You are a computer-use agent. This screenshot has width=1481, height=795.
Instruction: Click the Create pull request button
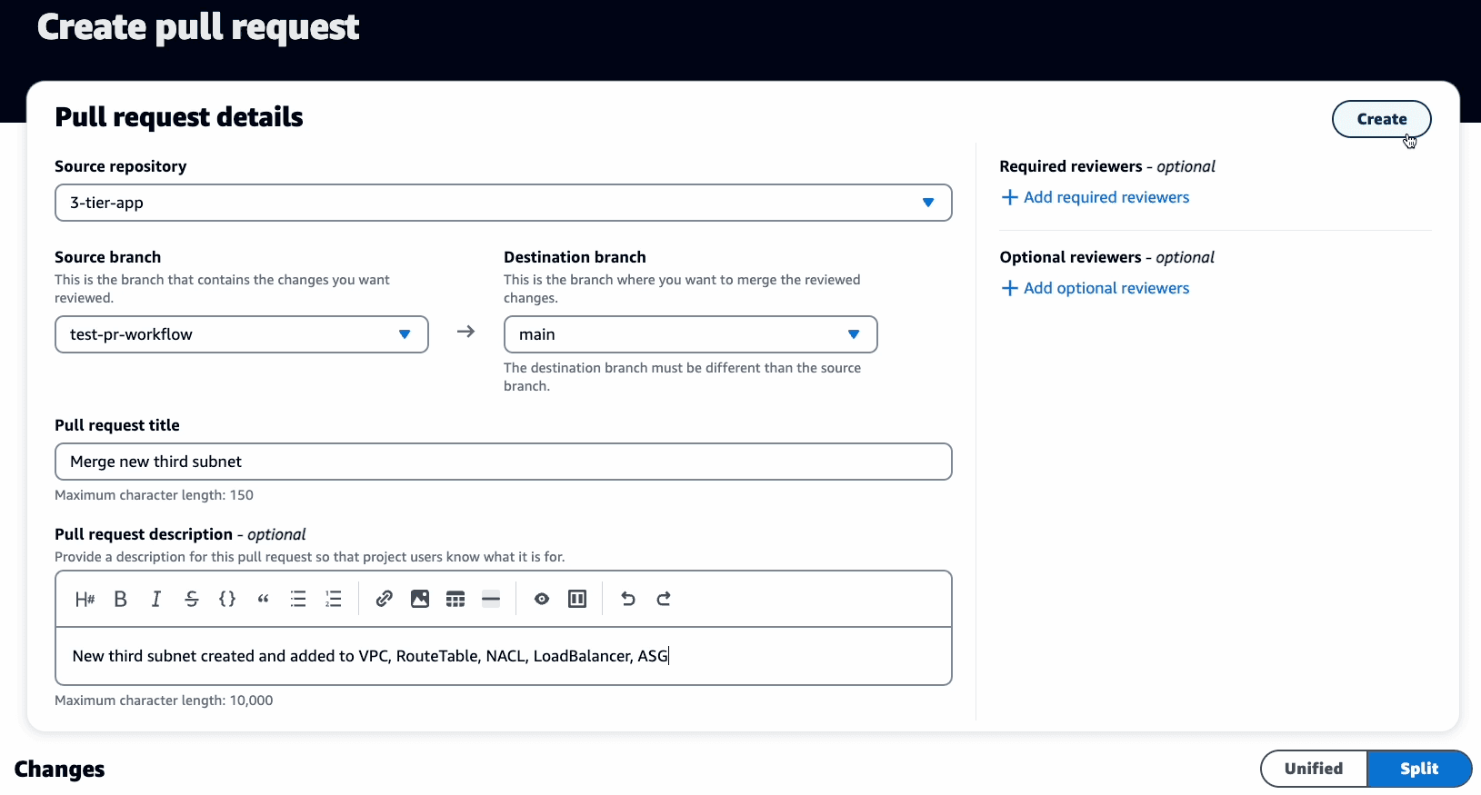point(1382,119)
